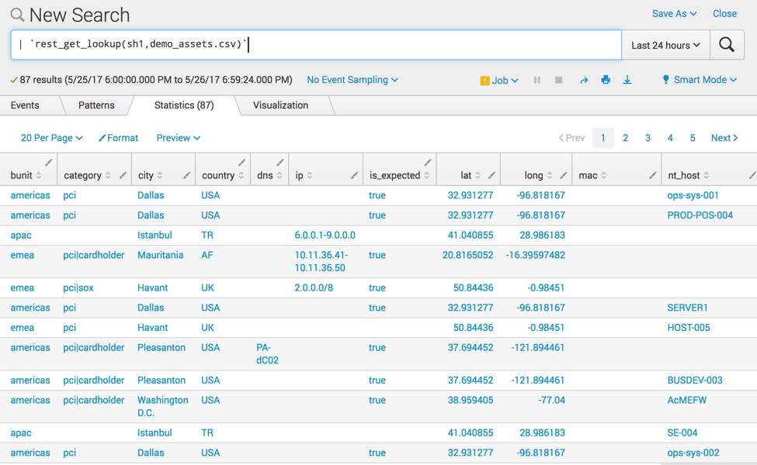This screenshot has width=757, height=465.
Task: Switch to the Events tab
Action: (25, 105)
